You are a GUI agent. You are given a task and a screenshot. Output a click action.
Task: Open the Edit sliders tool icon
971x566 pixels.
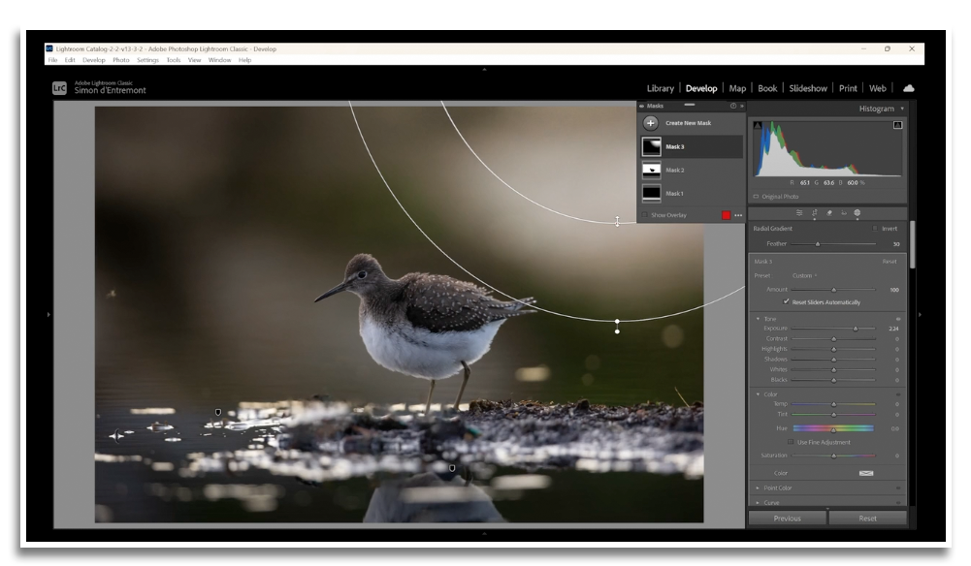(x=799, y=213)
